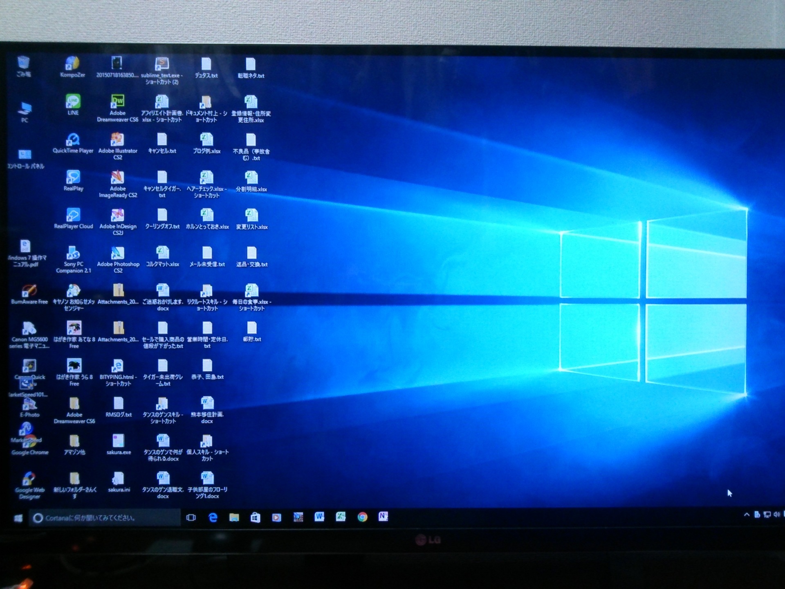The width and height of the screenshot is (785, 589).
Task: Select the コントロールパネル desktop icon
Action: click(25, 159)
